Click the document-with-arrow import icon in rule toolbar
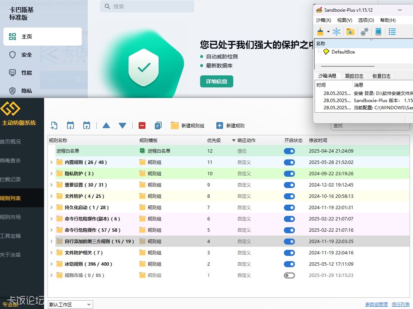Viewport: 413px width, 309px height. coord(54,125)
